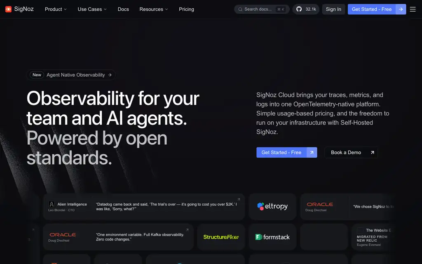This screenshot has height=264, width=422.
Task: Click the Alien Intelligence logo icon
Action: pos(52,204)
